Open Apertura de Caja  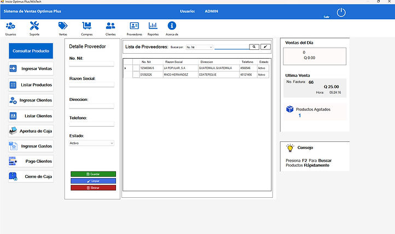[x=31, y=131]
